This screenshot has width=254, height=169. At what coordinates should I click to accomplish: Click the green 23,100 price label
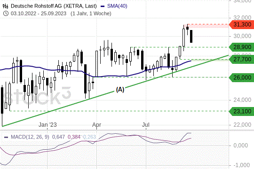(241, 111)
